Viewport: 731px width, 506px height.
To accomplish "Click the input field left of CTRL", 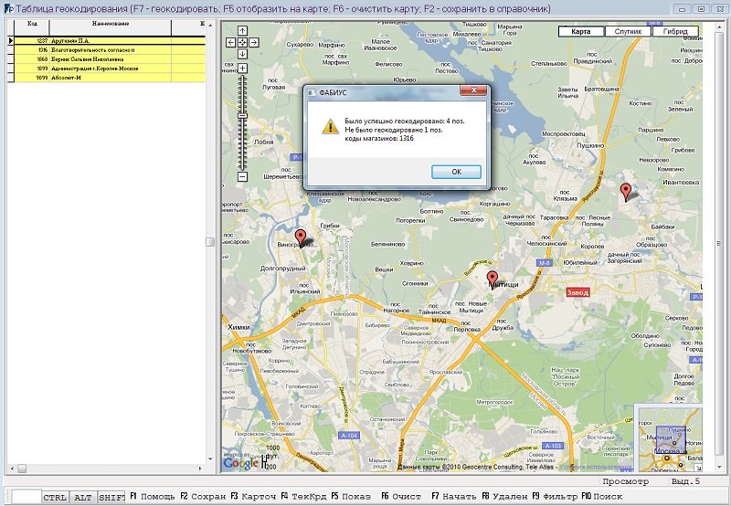I will (x=26, y=498).
